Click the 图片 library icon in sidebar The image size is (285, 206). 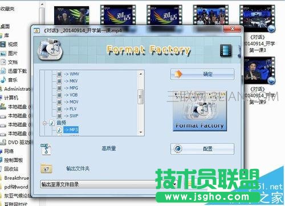click(3, 54)
